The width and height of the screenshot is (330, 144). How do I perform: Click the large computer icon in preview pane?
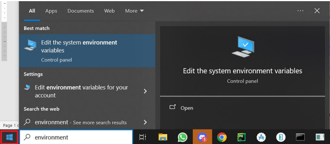pyautogui.click(x=243, y=47)
